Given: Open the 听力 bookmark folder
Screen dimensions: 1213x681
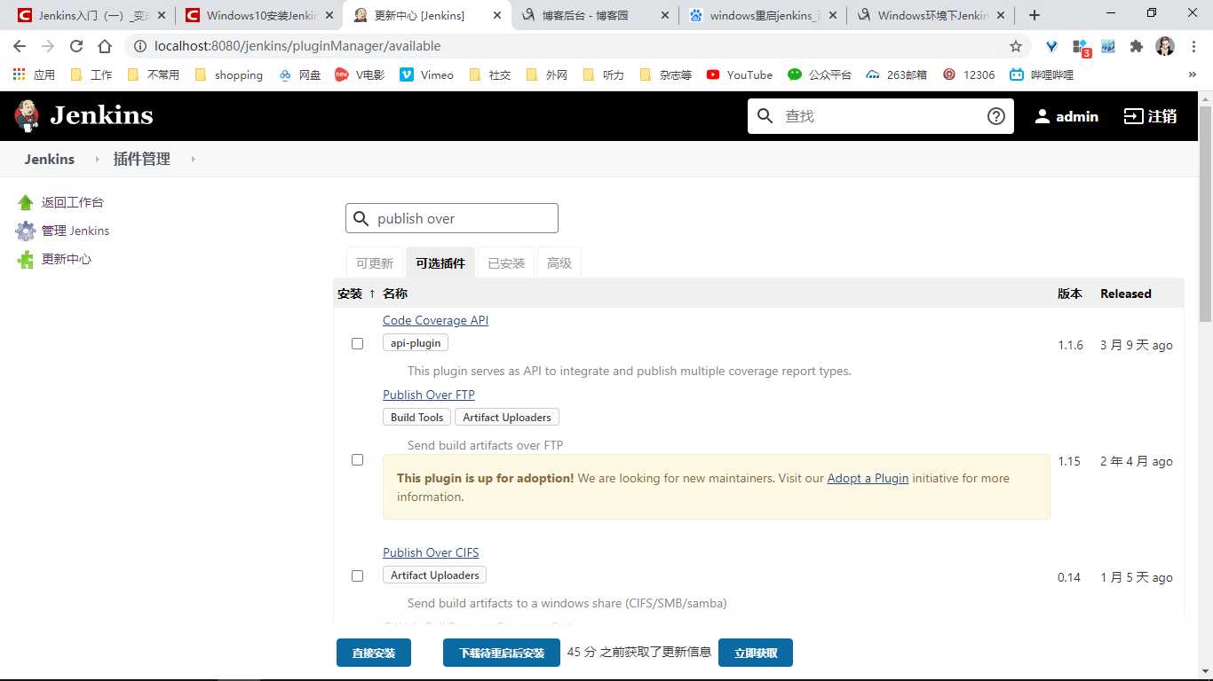Looking at the screenshot, I should 603,74.
